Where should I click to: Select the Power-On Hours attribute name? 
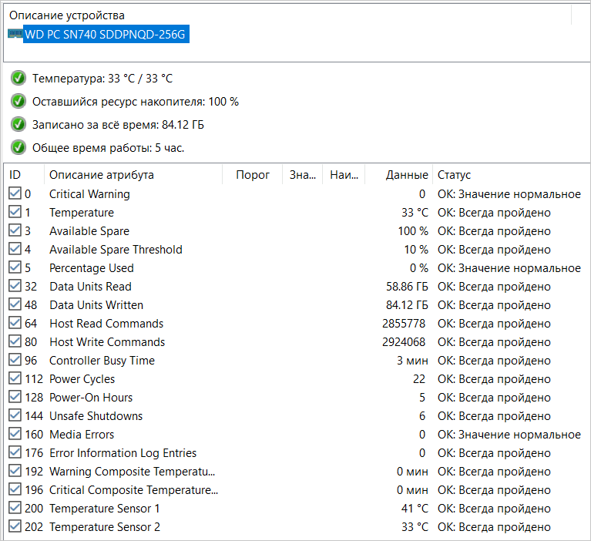click(91, 398)
